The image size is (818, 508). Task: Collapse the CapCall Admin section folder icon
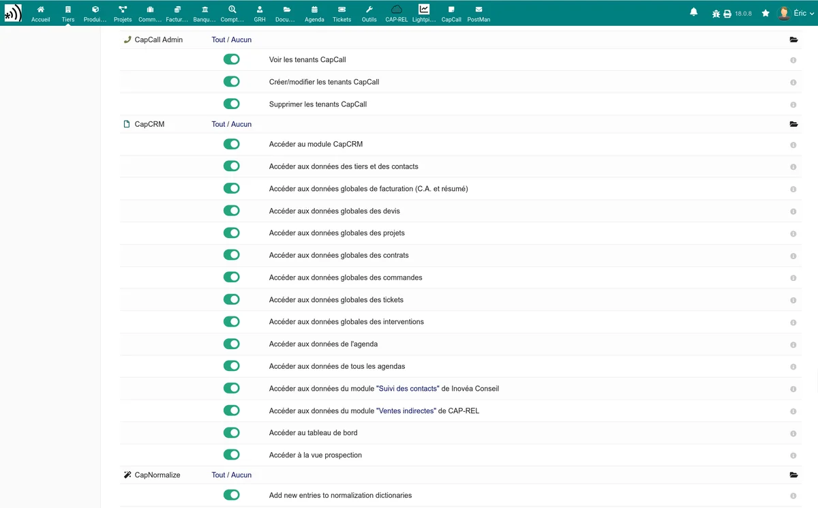point(793,40)
